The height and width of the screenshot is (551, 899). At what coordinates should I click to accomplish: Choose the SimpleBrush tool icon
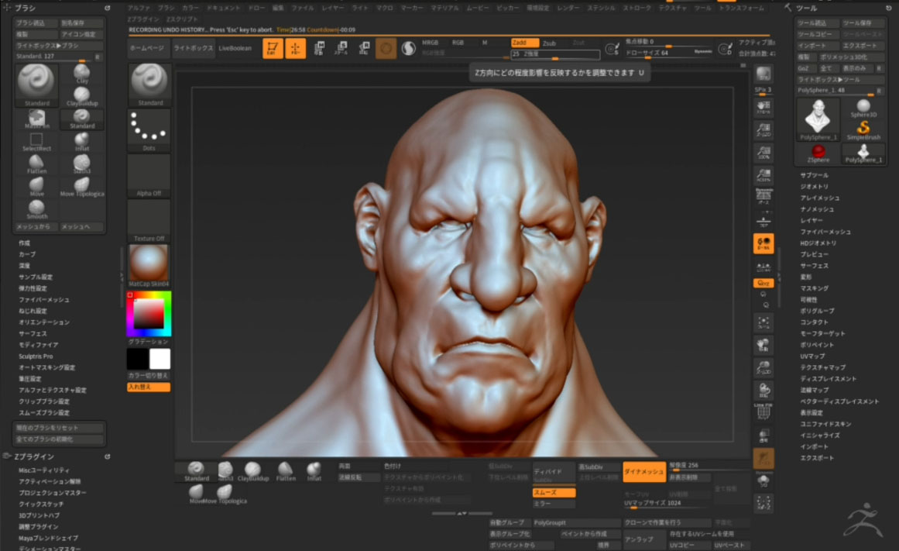tap(863, 129)
